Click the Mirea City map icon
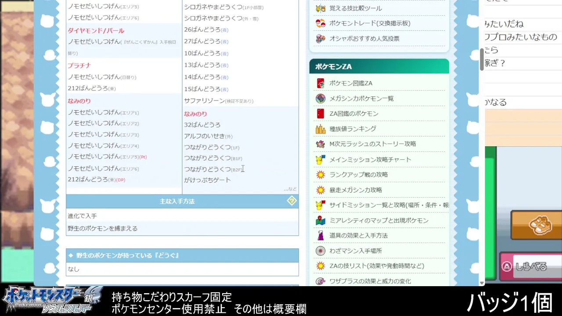Image resolution: width=562 pixels, height=316 pixels. pyautogui.click(x=321, y=220)
